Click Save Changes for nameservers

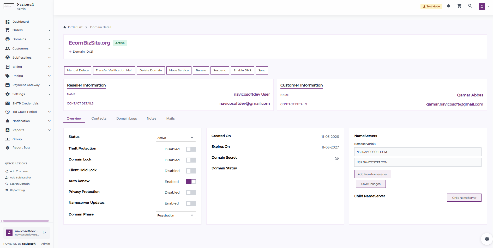pyautogui.click(x=371, y=184)
